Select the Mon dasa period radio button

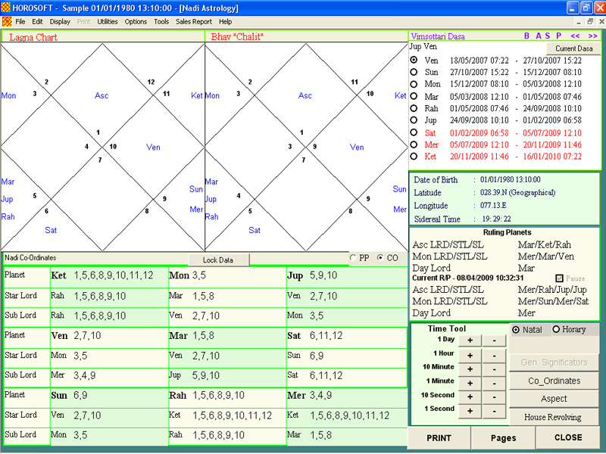click(x=414, y=84)
